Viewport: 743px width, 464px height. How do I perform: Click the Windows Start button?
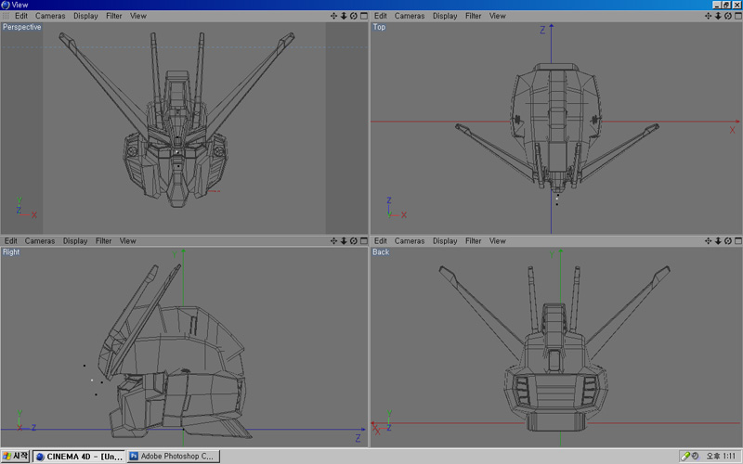[x=16, y=456]
